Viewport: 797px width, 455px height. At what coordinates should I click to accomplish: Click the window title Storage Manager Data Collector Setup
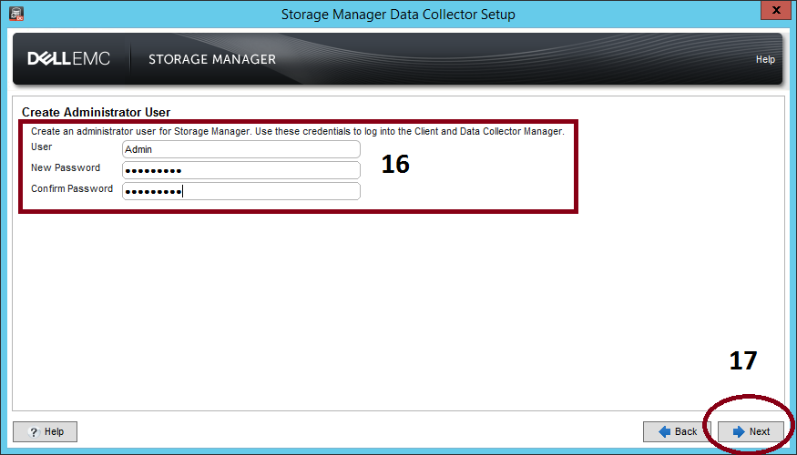(x=398, y=15)
